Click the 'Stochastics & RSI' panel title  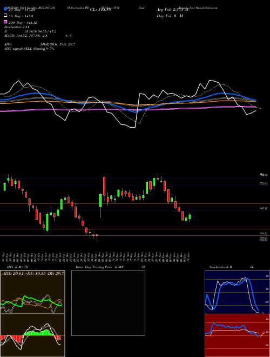pos(231,267)
